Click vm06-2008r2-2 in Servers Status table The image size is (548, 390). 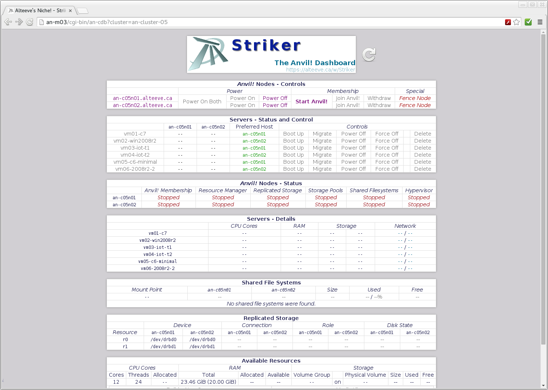point(135,169)
